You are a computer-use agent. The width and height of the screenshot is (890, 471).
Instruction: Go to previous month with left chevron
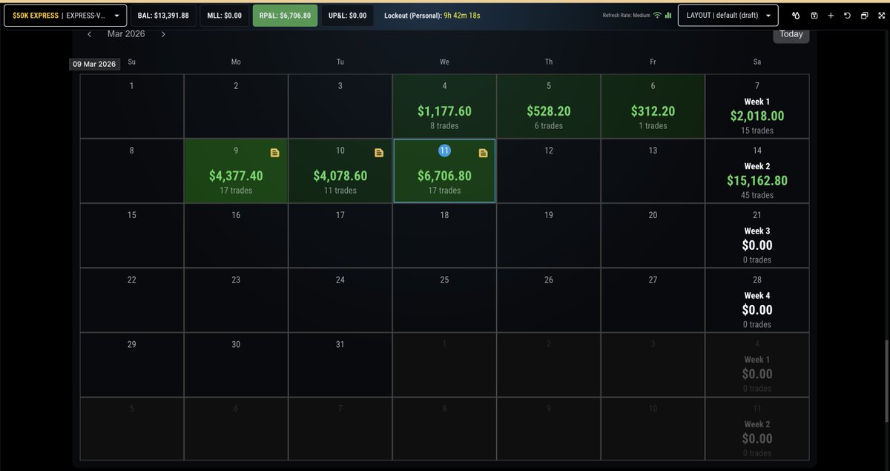tap(89, 34)
